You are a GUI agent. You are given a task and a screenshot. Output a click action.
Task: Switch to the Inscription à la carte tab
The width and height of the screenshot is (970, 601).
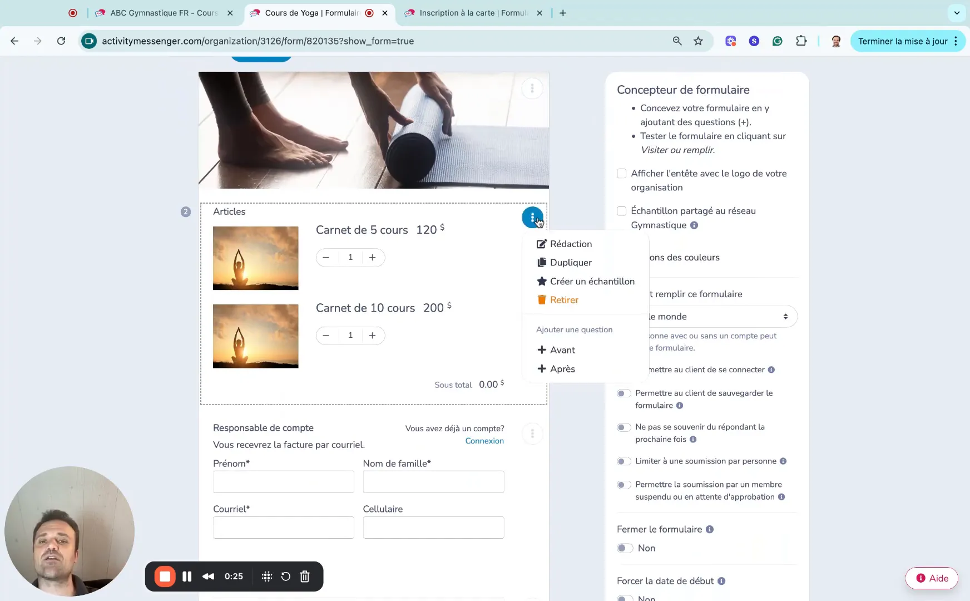pos(470,13)
